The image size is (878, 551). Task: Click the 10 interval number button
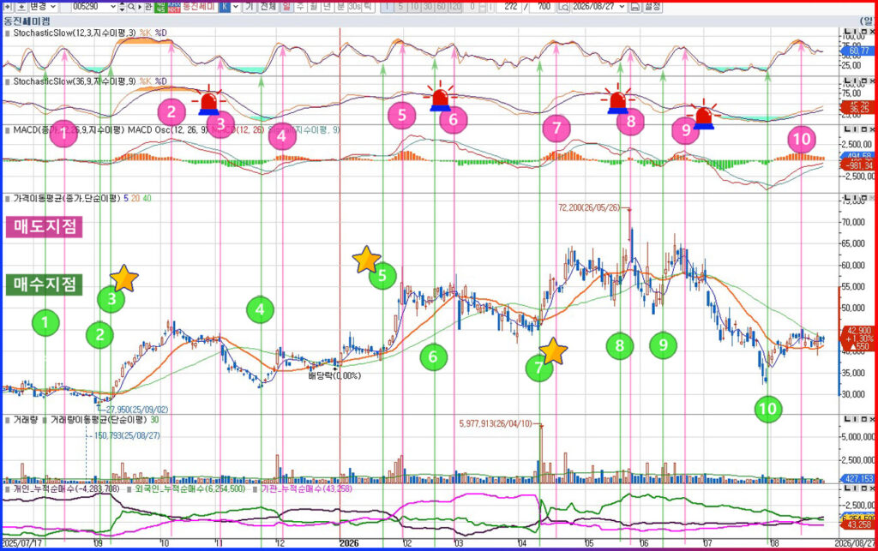(x=414, y=7)
